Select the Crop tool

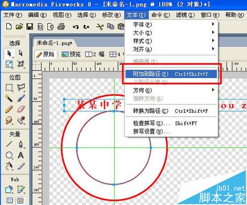pyautogui.click(x=21, y=64)
